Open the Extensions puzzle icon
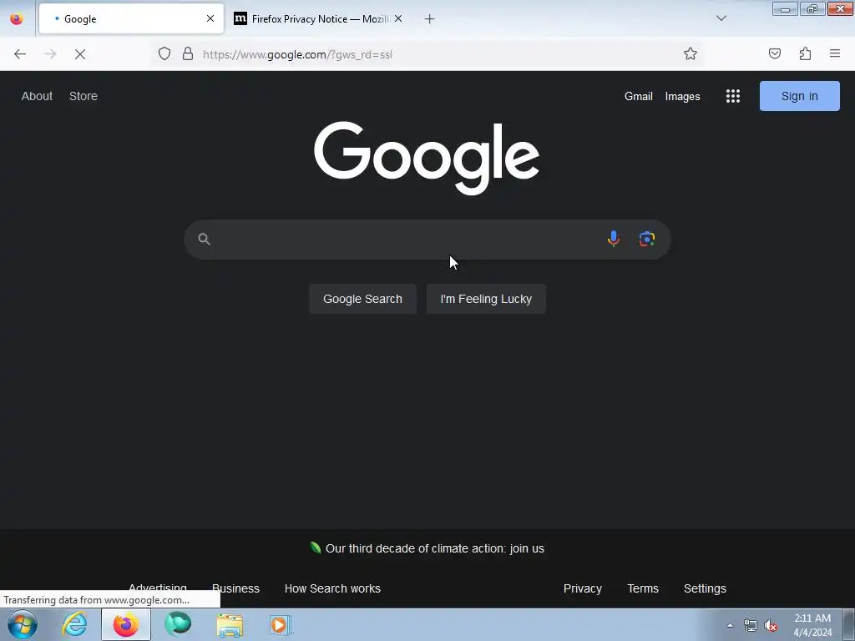Image resolution: width=855 pixels, height=641 pixels. [x=805, y=53]
